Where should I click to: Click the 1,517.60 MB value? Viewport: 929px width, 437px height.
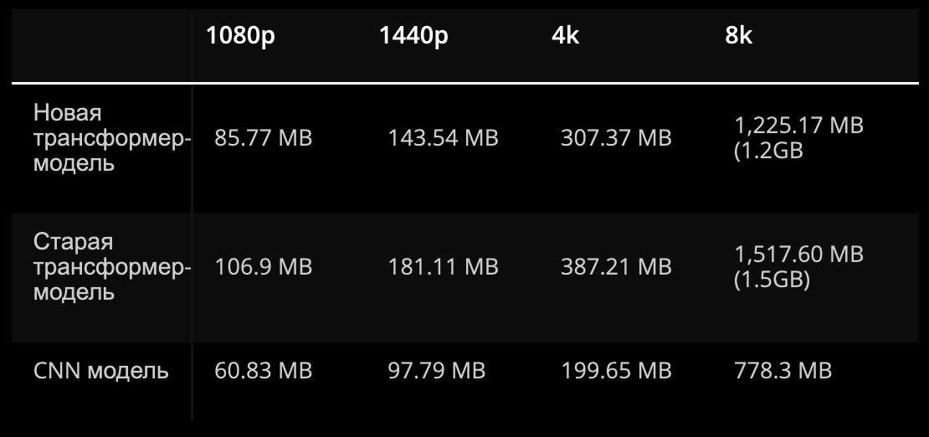pyautogui.click(x=798, y=254)
